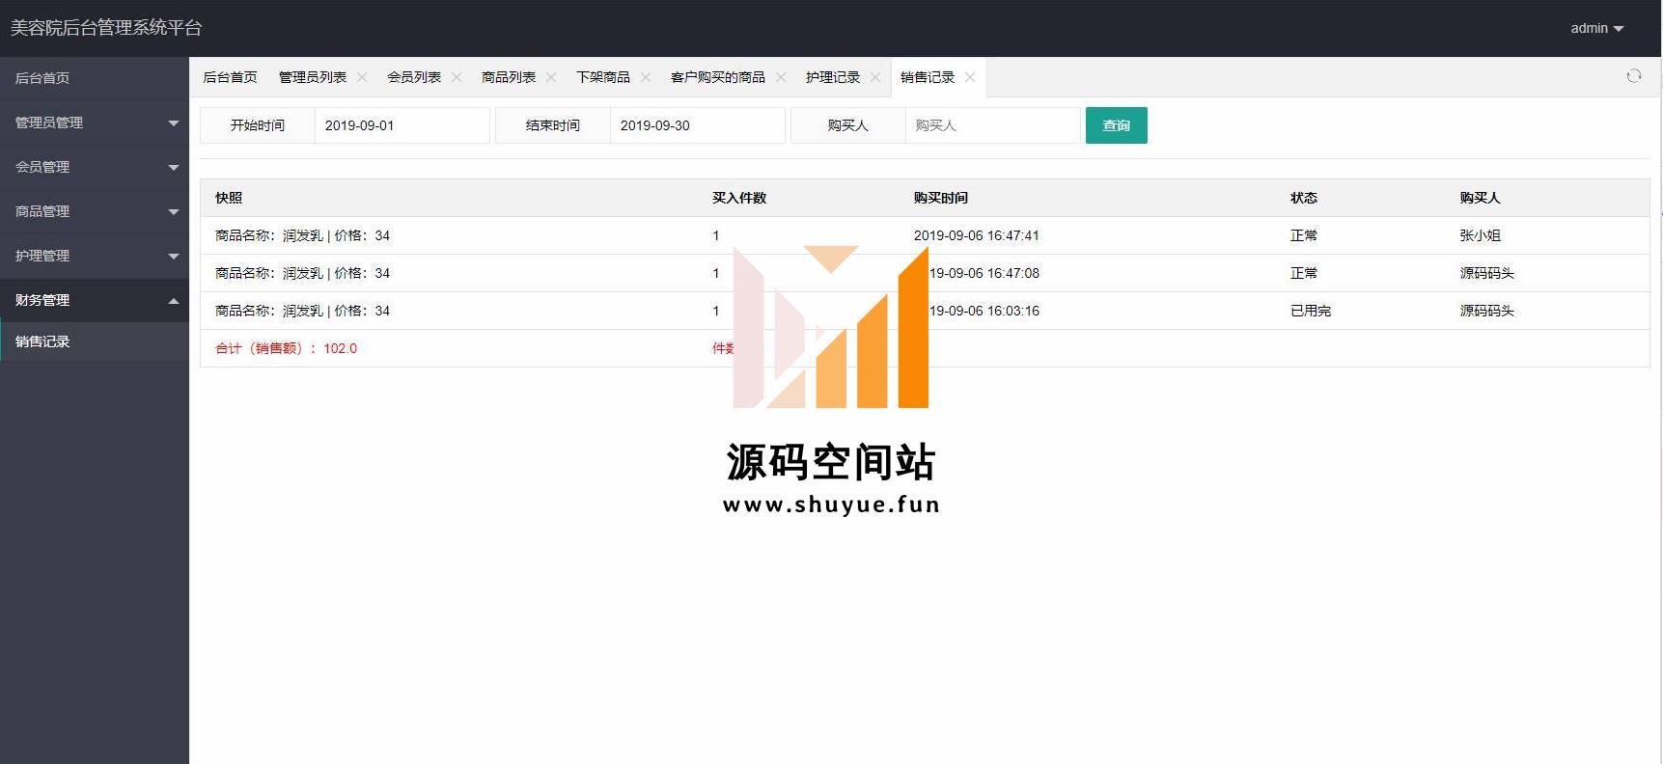Switch to the 后台首页 tab

(x=230, y=77)
